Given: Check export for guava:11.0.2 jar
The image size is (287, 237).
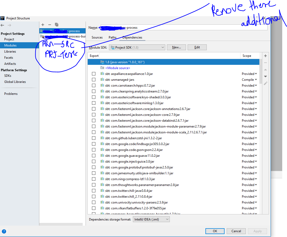Looking at the screenshot, I should [x=94, y=155].
